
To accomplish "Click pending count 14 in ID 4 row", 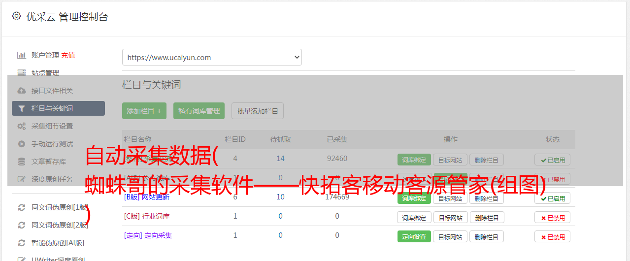I will click(x=280, y=158).
